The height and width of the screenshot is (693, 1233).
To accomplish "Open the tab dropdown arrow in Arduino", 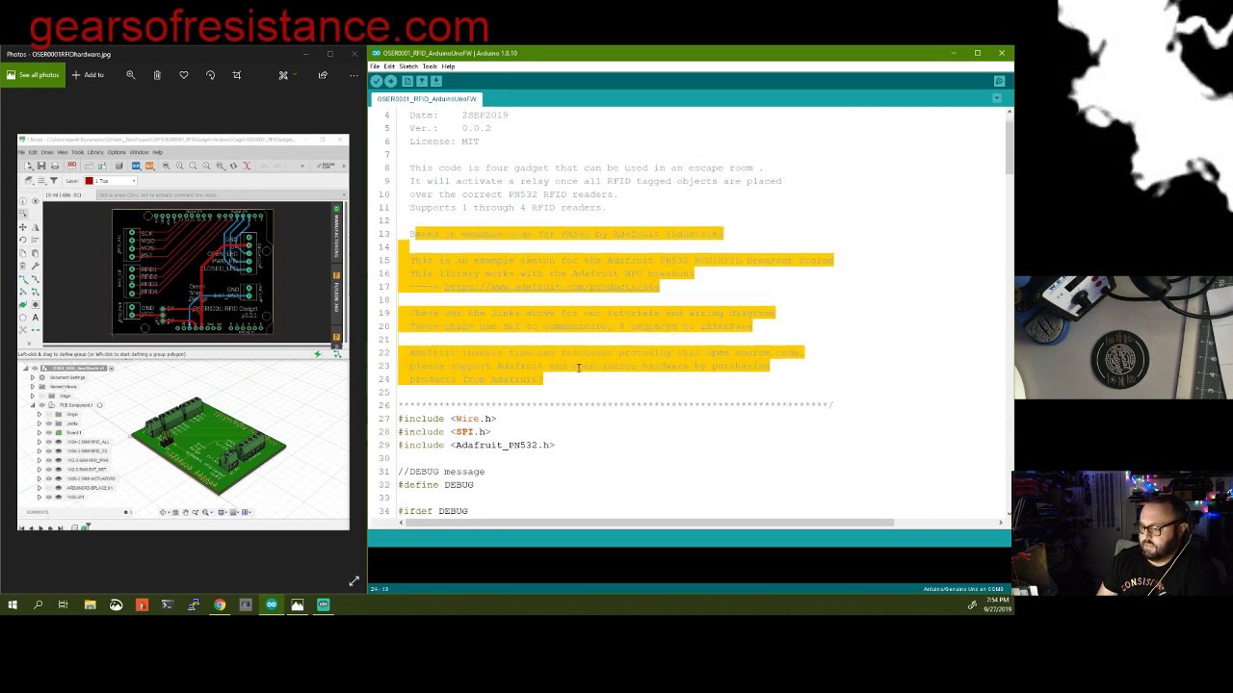I will (x=997, y=98).
